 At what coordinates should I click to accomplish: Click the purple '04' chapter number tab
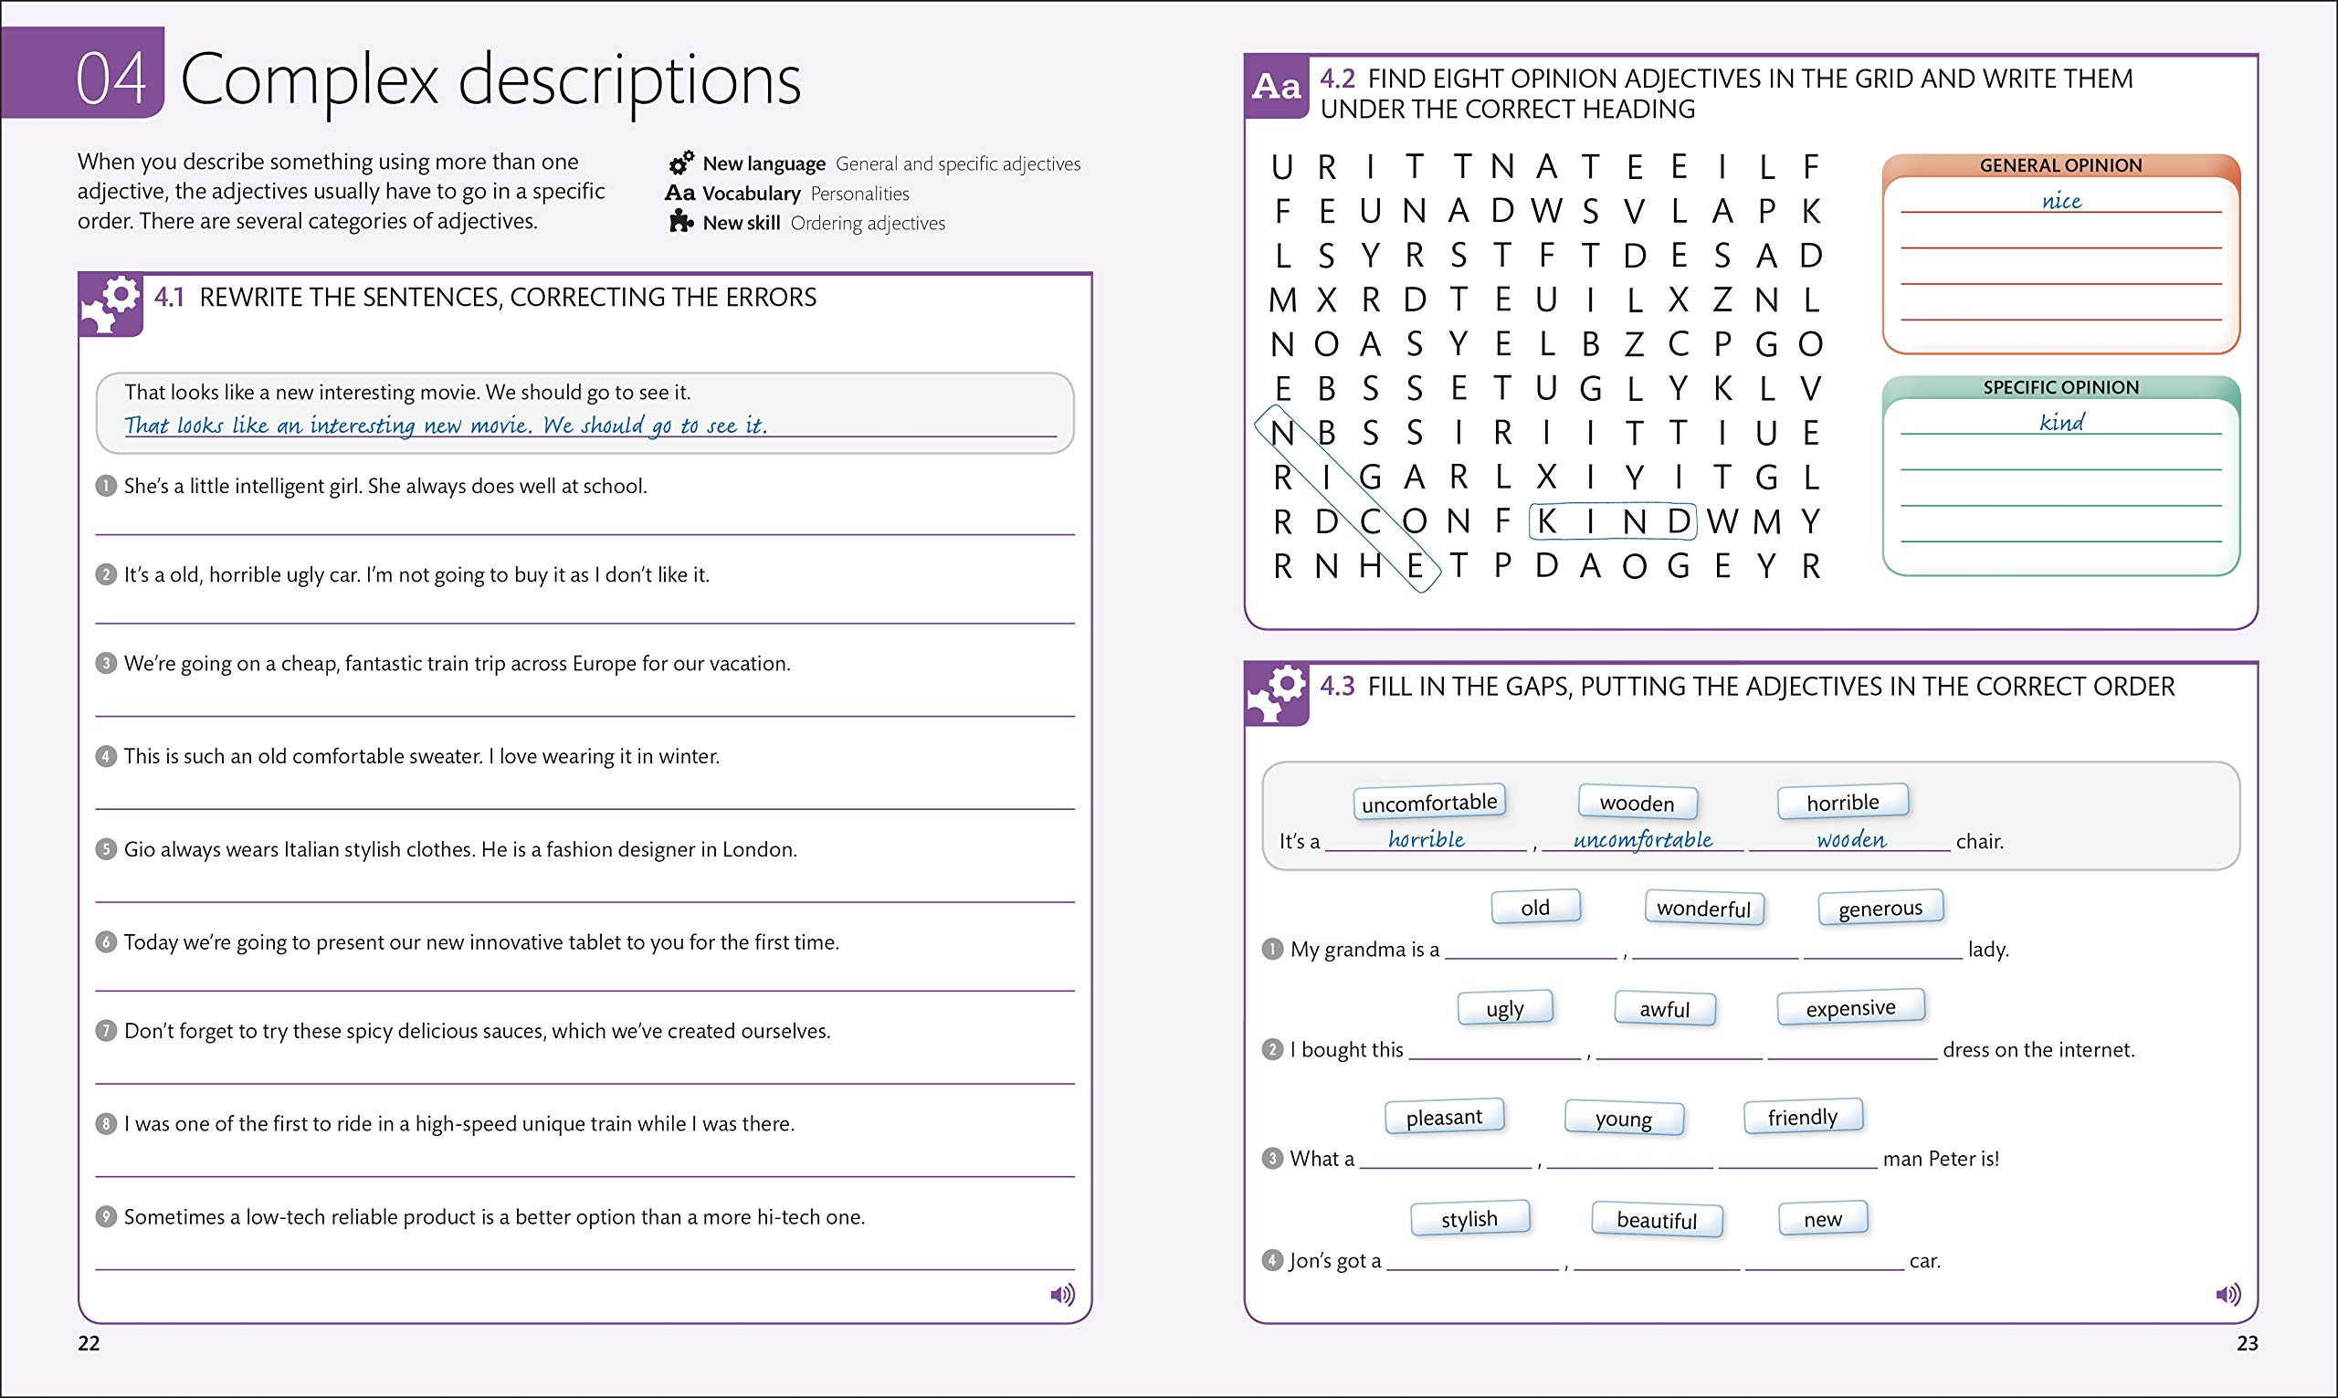[x=83, y=73]
